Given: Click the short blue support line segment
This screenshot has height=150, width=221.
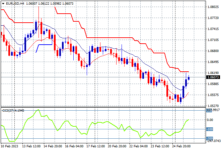Looking at the screenshot, I should click(45, 45).
